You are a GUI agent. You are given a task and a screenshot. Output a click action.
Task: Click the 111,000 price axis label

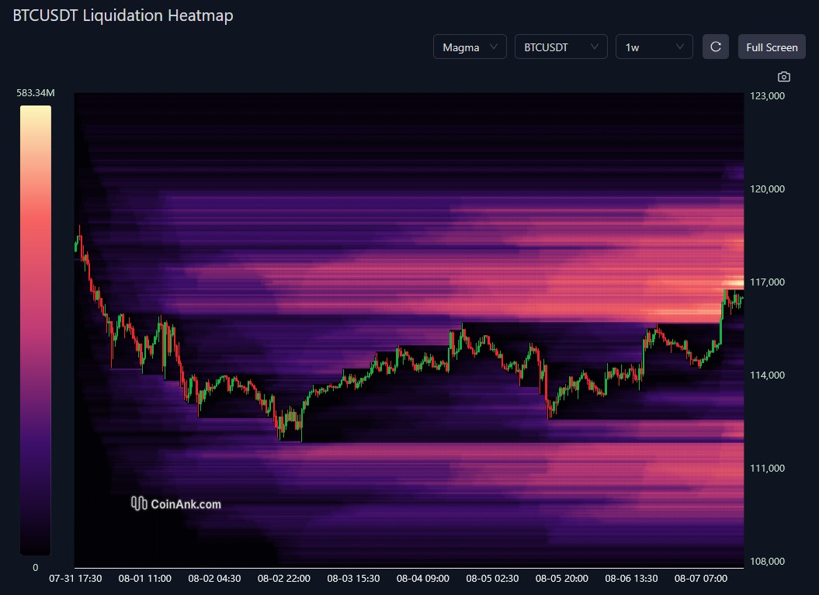[767, 469]
